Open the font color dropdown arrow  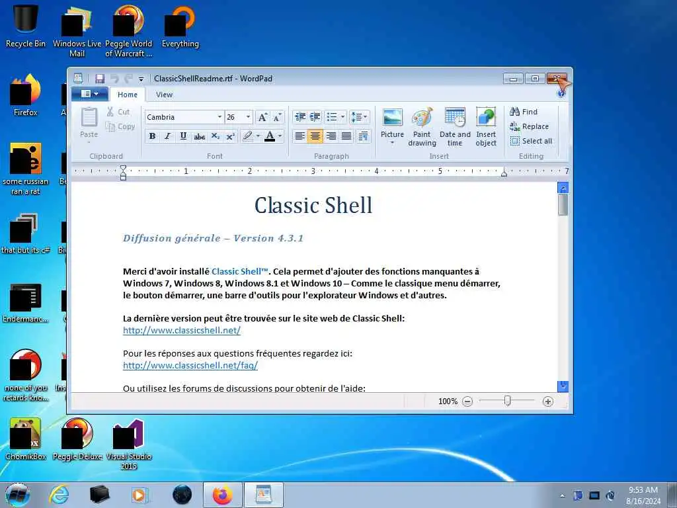pos(280,136)
